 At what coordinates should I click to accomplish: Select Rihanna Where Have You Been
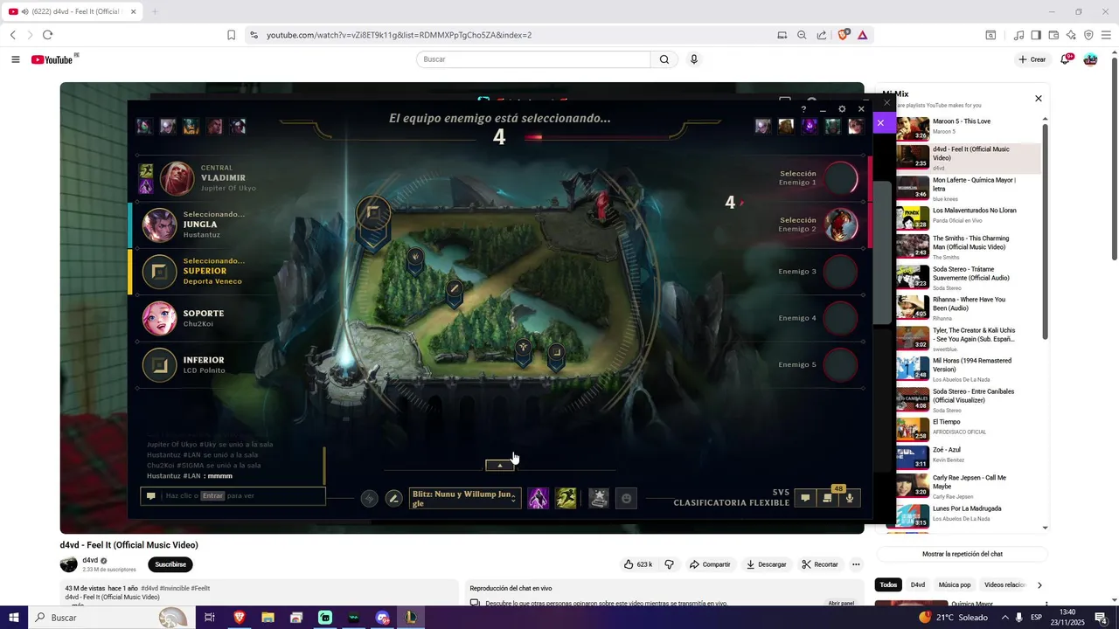[969, 306]
